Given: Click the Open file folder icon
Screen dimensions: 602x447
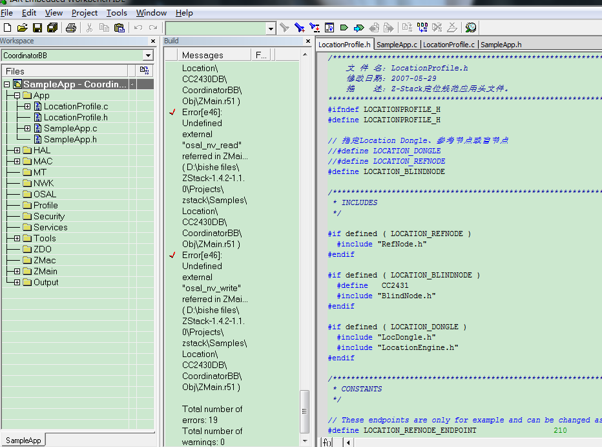Looking at the screenshot, I should [x=22, y=28].
